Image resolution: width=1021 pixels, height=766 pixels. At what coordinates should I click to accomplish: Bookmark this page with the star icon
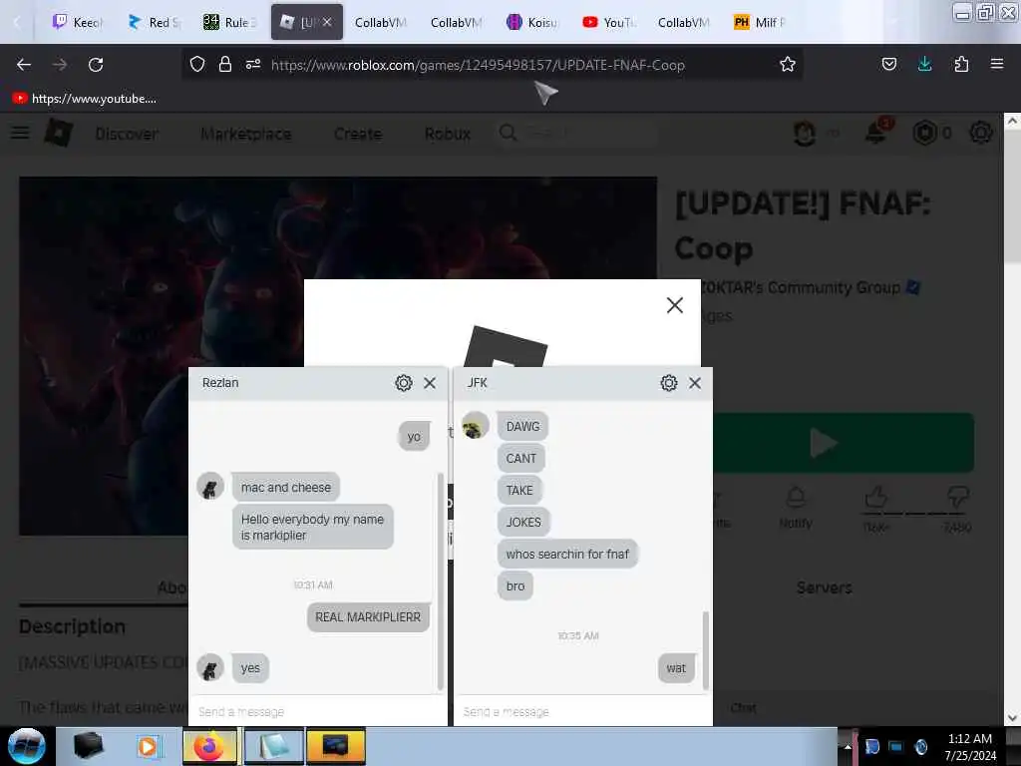[x=788, y=65]
